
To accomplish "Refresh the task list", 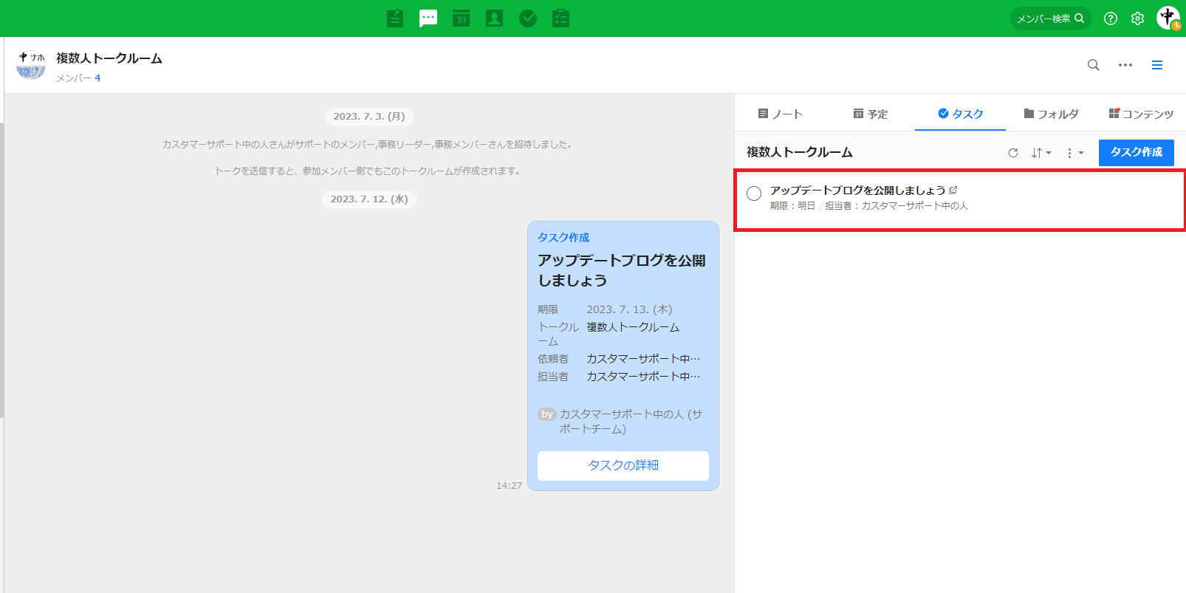I will click(1013, 153).
